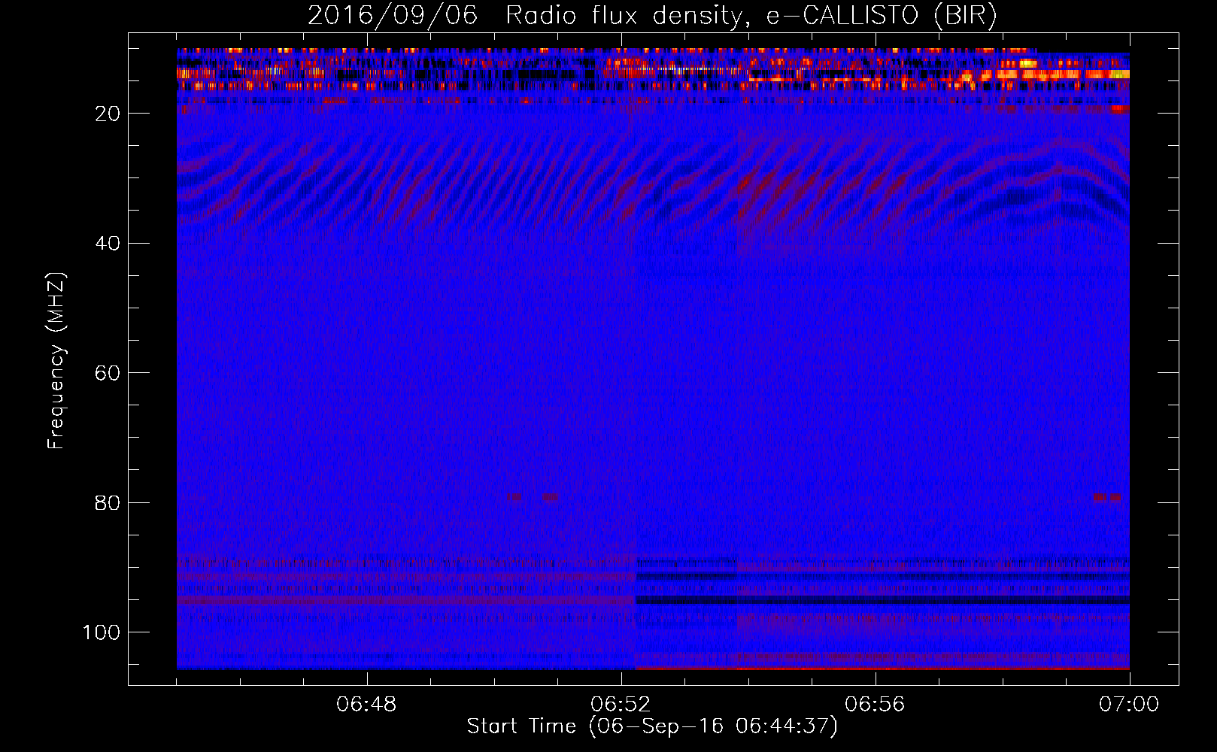Click the '07:00' time tick label
The image size is (1217, 752).
(x=1128, y=705)
